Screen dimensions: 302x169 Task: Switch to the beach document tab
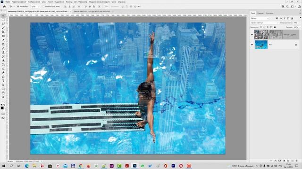pos(92,11)
